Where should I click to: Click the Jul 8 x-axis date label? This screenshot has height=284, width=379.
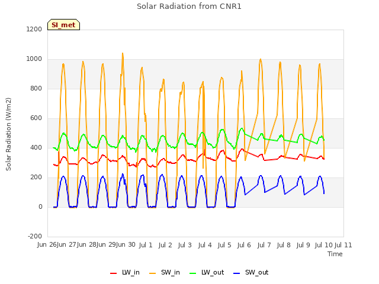(284, 245)
